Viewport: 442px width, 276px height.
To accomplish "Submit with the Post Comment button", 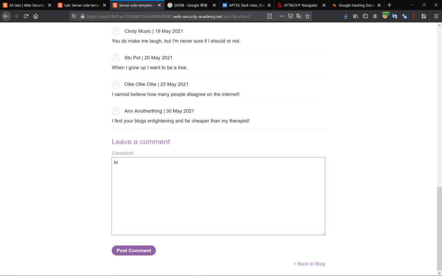I will (134, 250).
